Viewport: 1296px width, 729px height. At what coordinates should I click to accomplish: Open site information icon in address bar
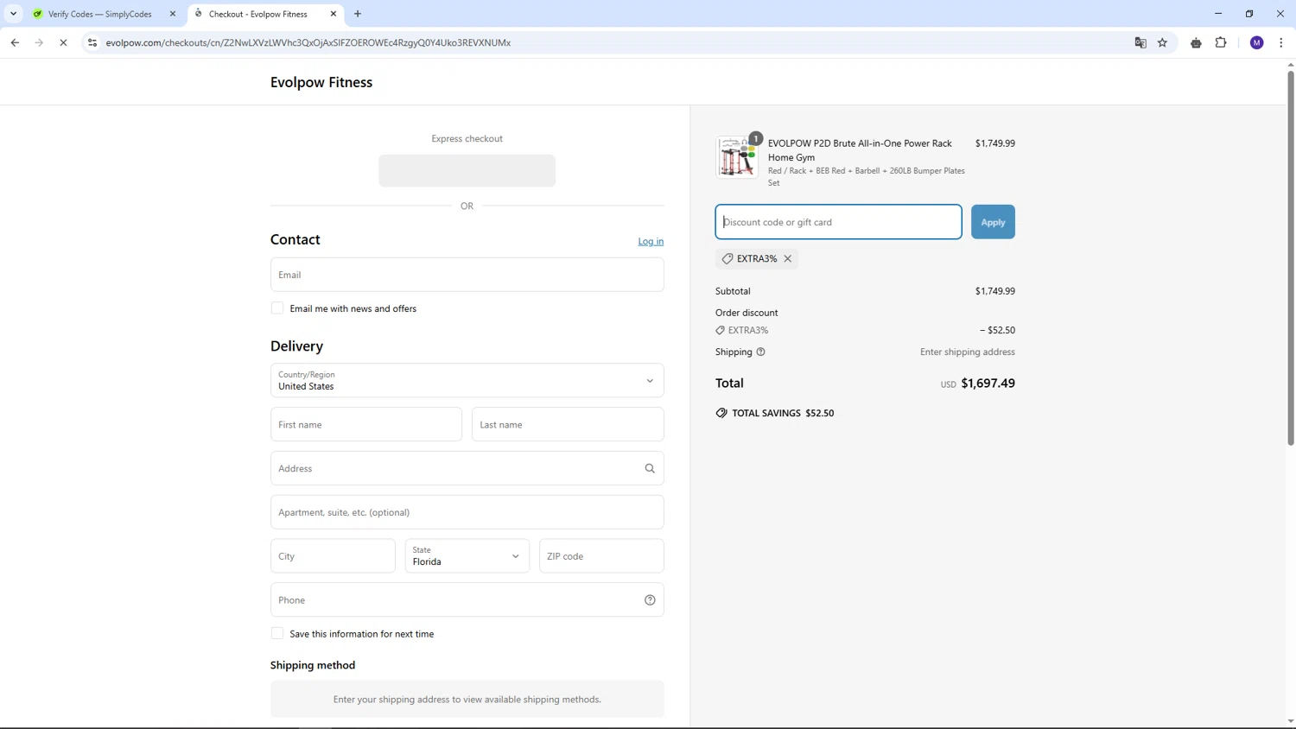[x=92, y=42]
